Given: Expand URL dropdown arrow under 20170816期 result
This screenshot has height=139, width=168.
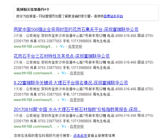Looking at the screenshot, I should (58, 127).
